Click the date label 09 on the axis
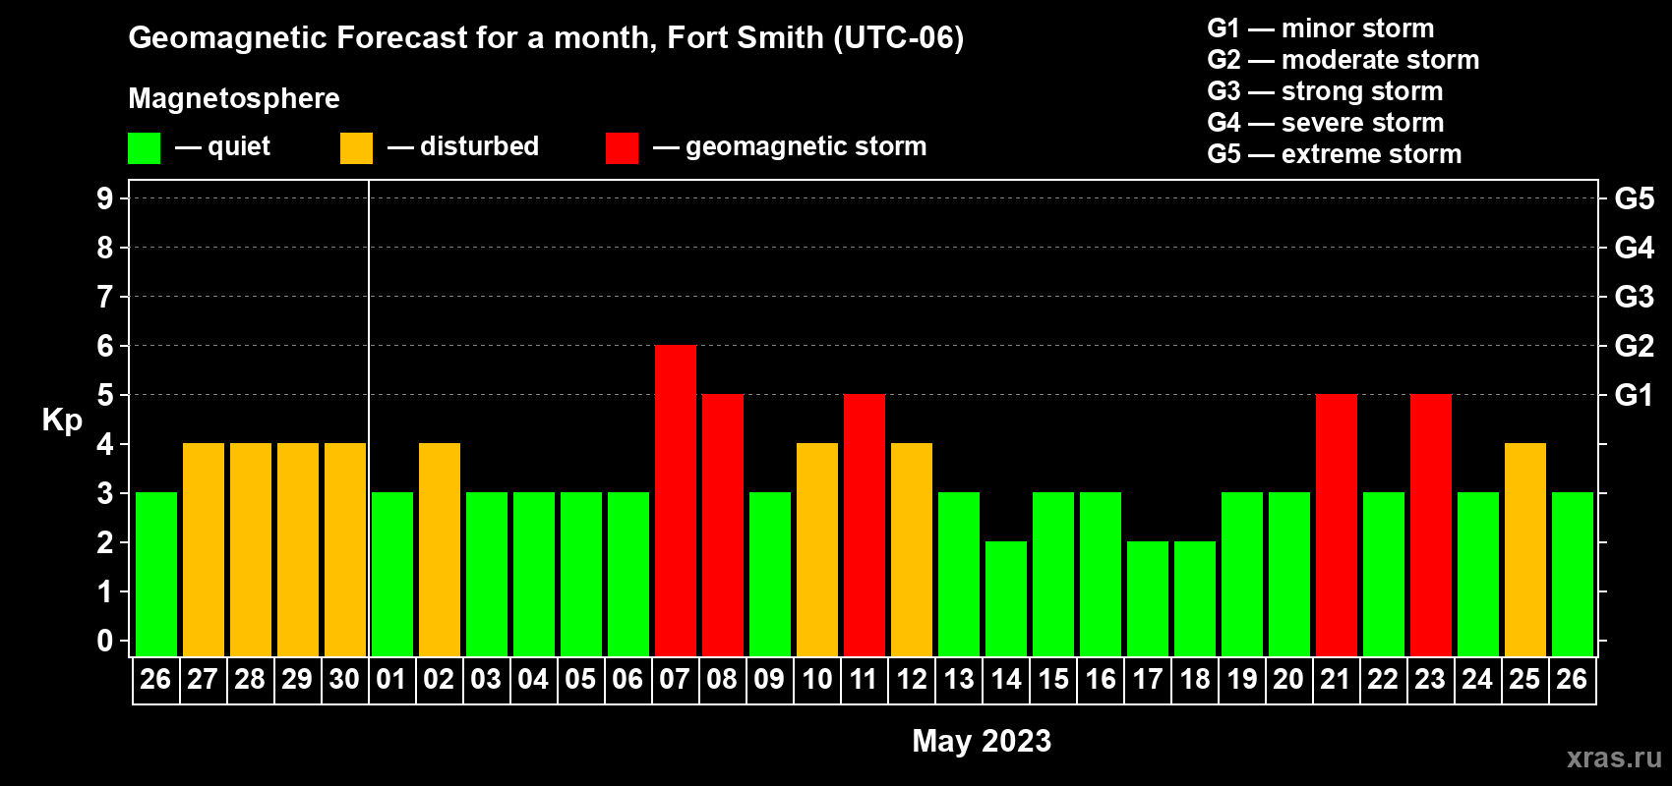Screen dimensions: 1672x786 [769, 680]
